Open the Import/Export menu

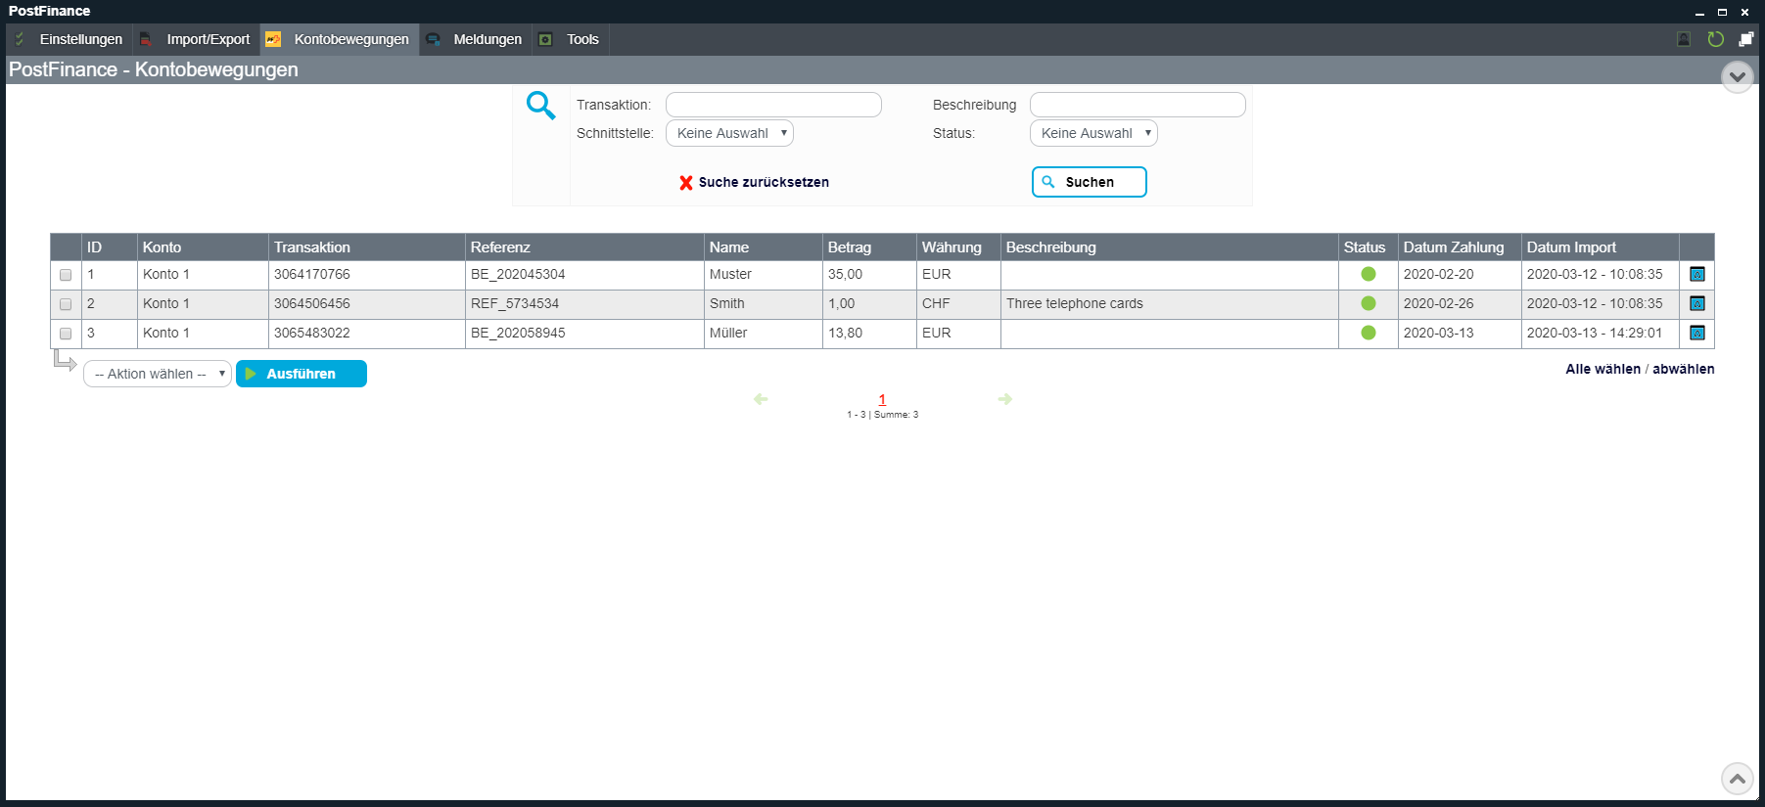[196, 39]
